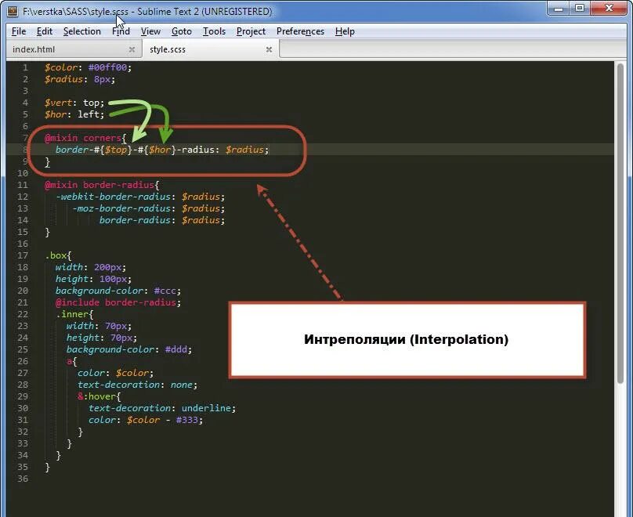Open the Selection menu
The height and width of the screenshot is (517, 633).
[81, 31]
